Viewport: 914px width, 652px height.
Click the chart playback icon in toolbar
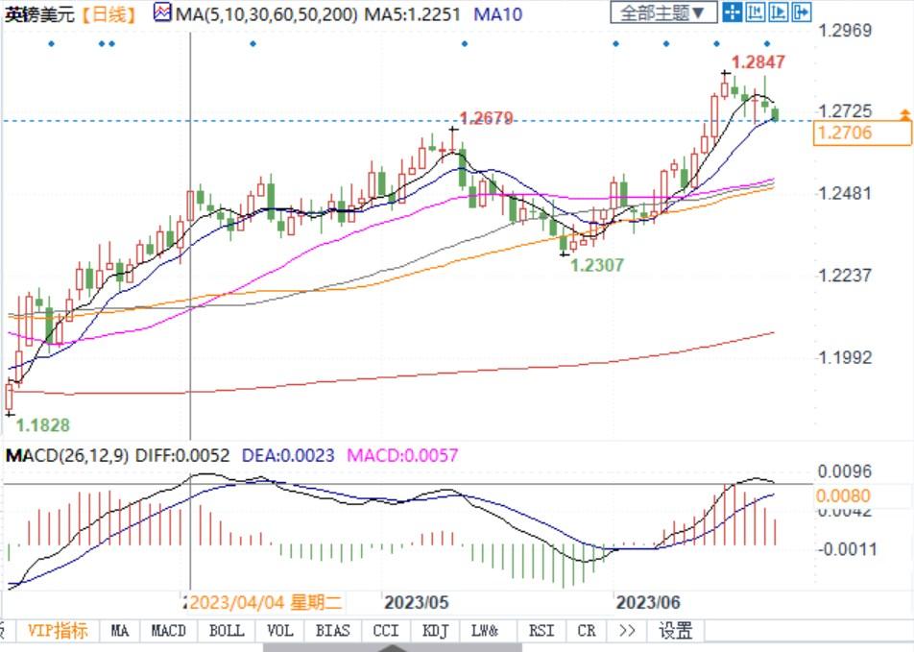779,12
